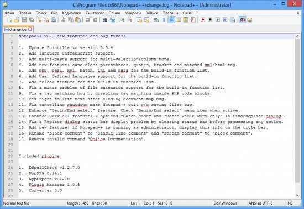Close the change.log tab with its X
The width and height of the screenshot is (304, 209).
[x=30, y=29]
